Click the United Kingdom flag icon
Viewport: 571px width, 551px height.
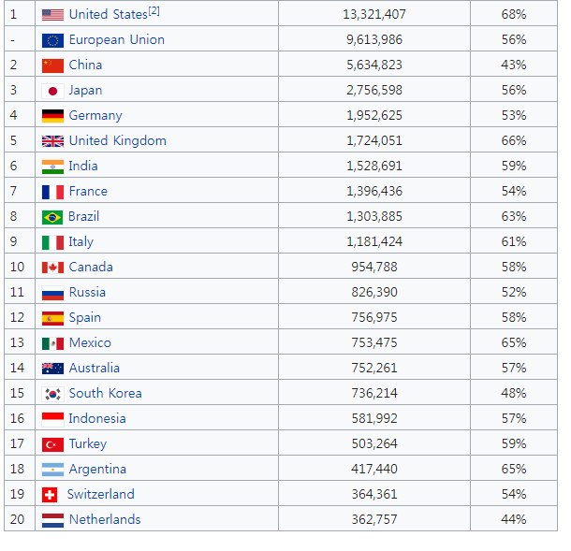52,141
